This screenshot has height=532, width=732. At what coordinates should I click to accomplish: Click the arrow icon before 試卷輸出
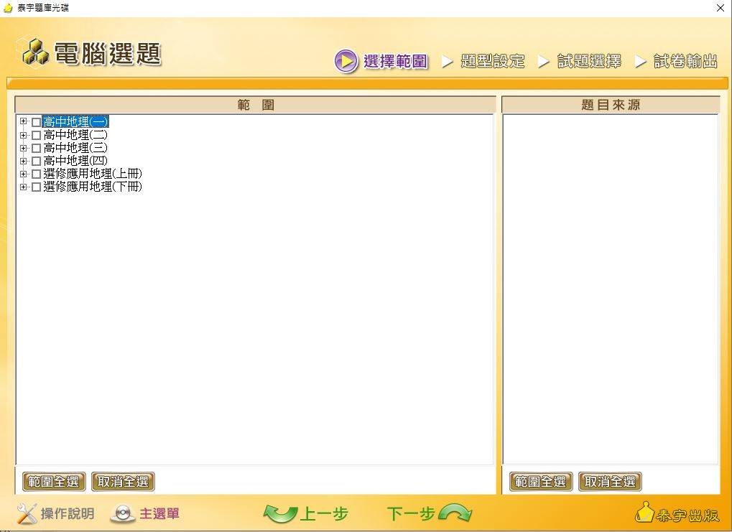[641, 61]
